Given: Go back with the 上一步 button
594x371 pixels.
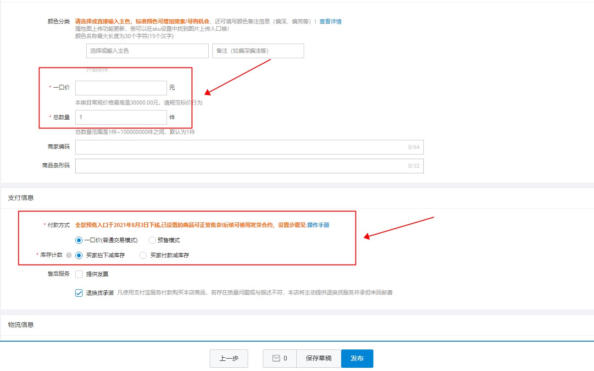Looking at the screenshot, I should pos(228,359).
